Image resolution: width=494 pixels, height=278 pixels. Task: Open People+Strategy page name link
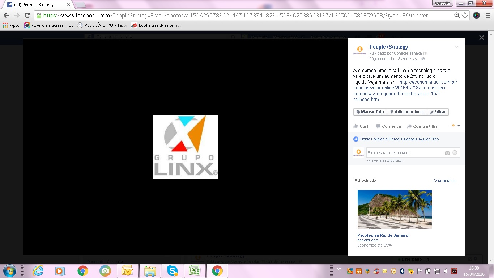389,47
